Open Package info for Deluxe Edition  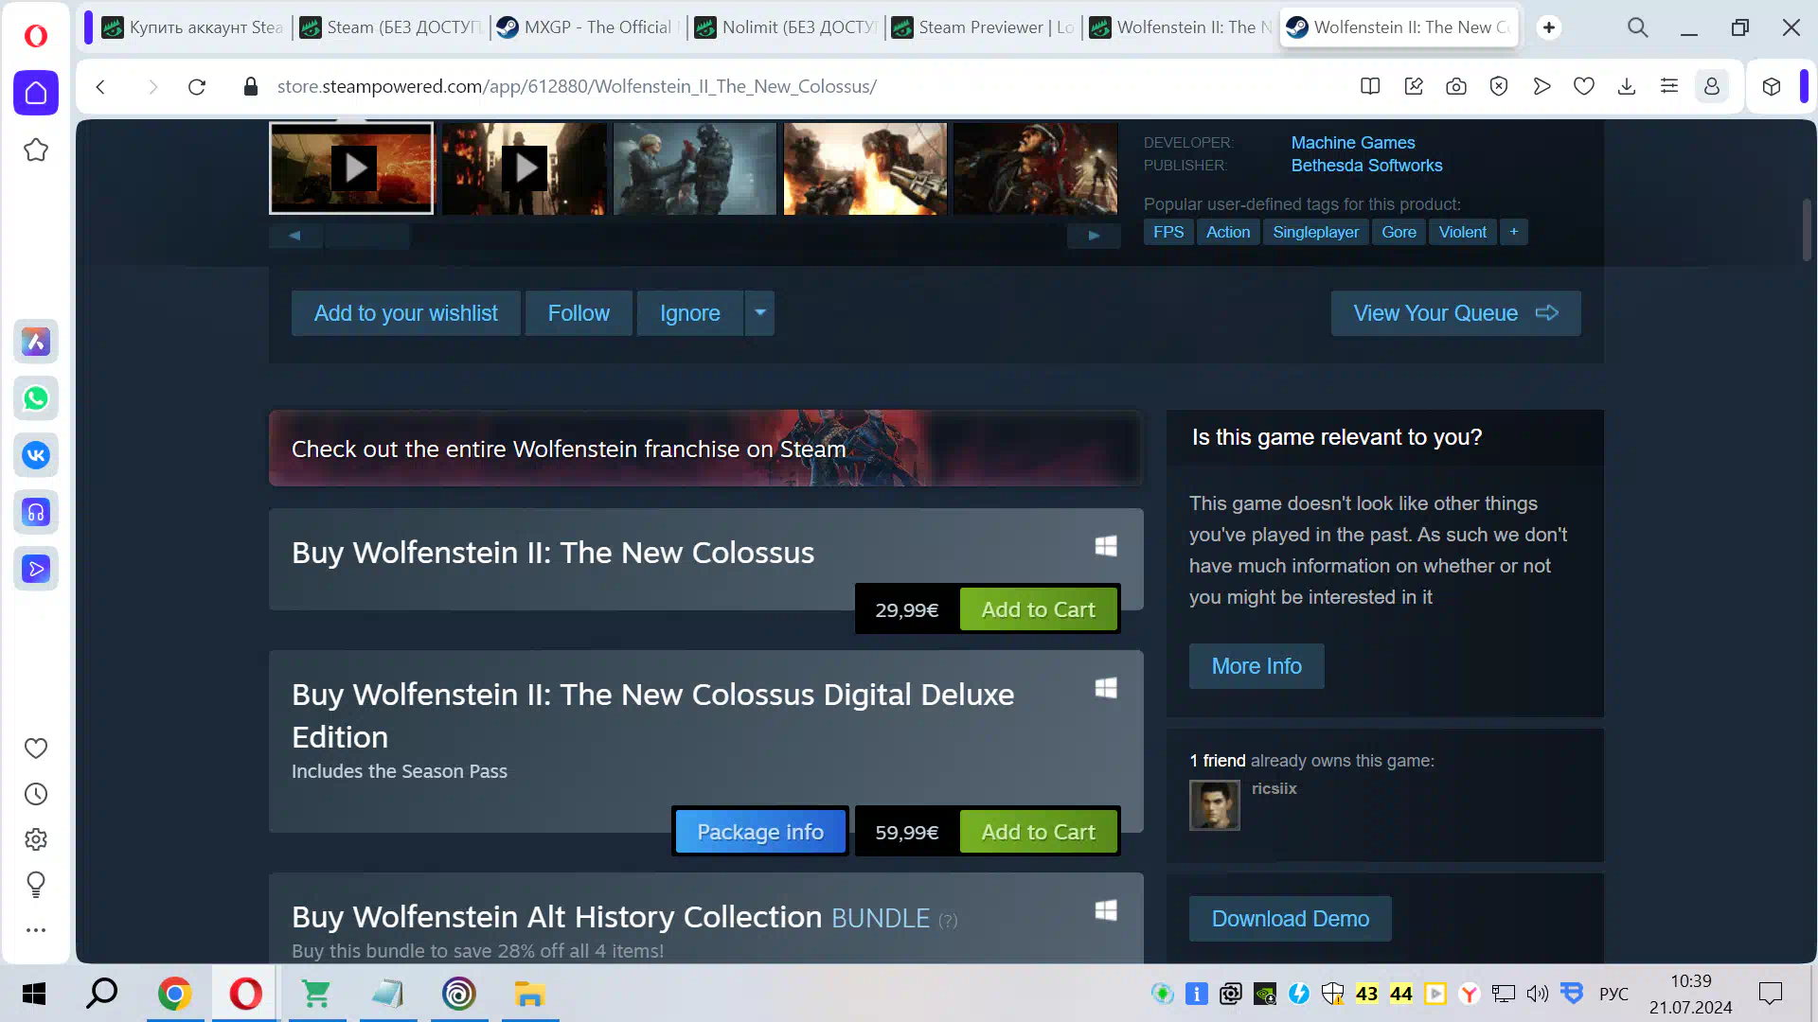tap(759, 832)
